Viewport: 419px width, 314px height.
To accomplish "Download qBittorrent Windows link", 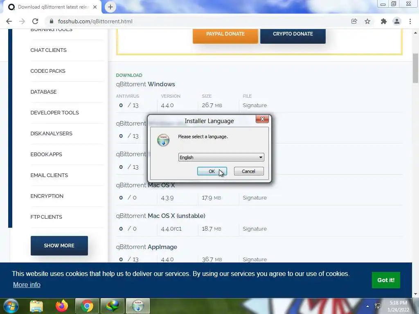I will (145, 84).
